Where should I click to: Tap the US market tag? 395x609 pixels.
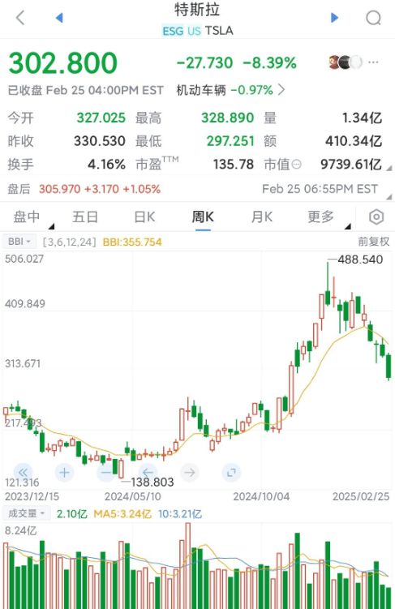[194, 31]
